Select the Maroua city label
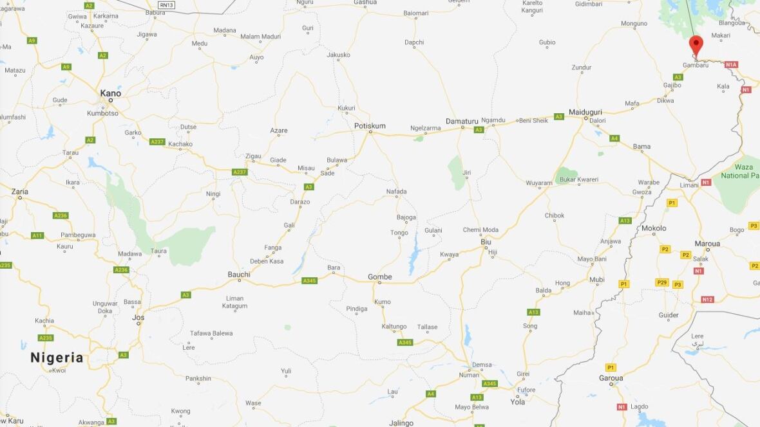Image resolution: width=760 pixels, height=427 pixels. click(x=707, y=244)
